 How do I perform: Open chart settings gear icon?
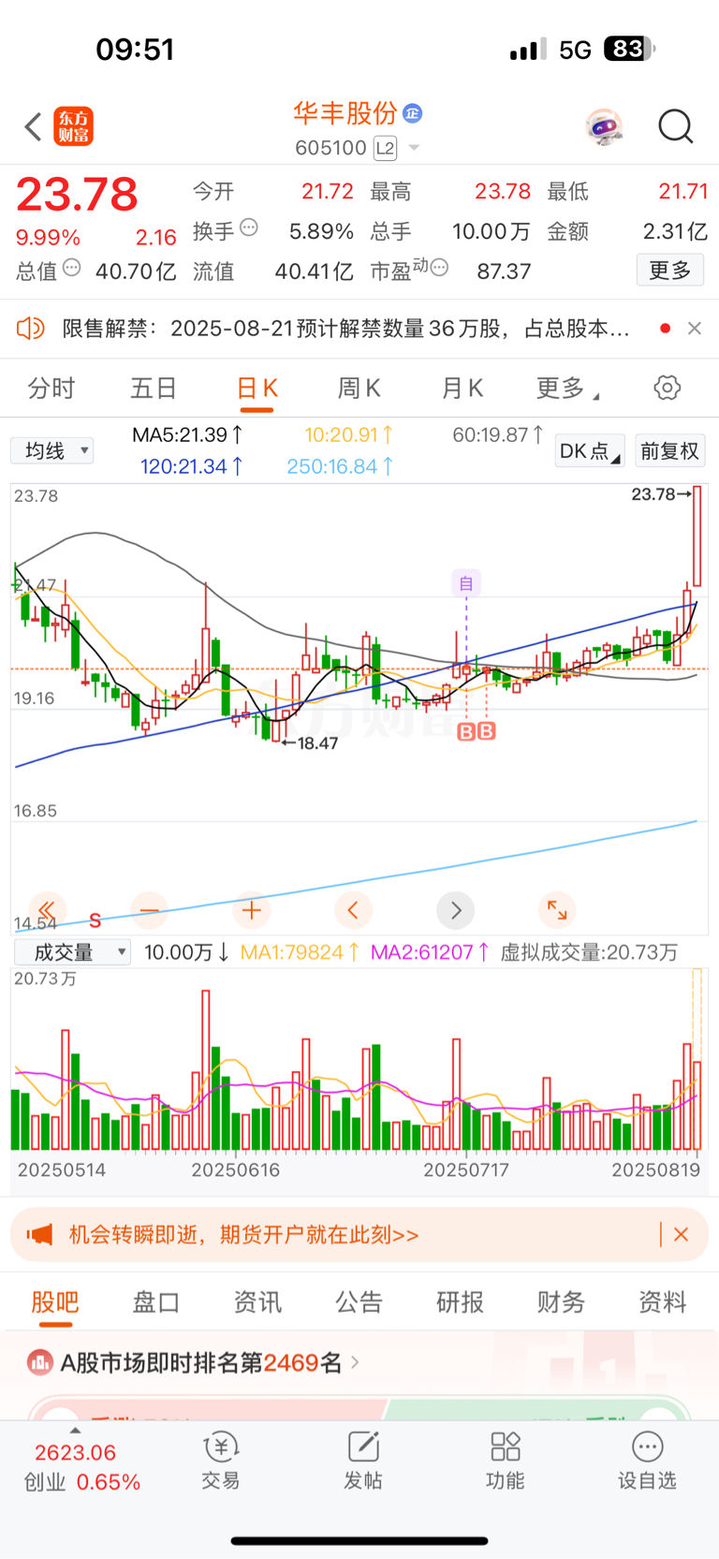pyautogui.click(x=668, y=388)
